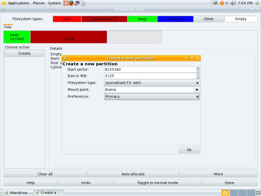This screenshot has height=196, width=261.
Task: Open the System menu
Action: [x=54, y=3]
